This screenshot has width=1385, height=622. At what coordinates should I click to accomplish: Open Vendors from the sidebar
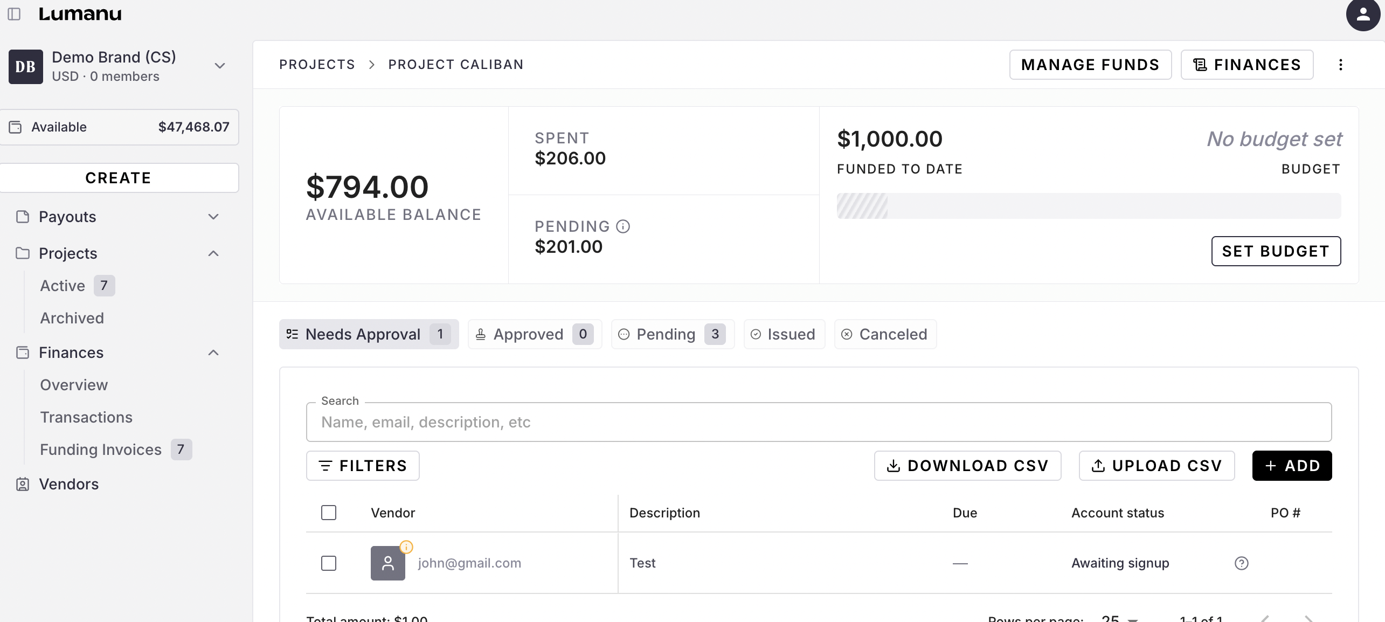[x=68, y=484]
